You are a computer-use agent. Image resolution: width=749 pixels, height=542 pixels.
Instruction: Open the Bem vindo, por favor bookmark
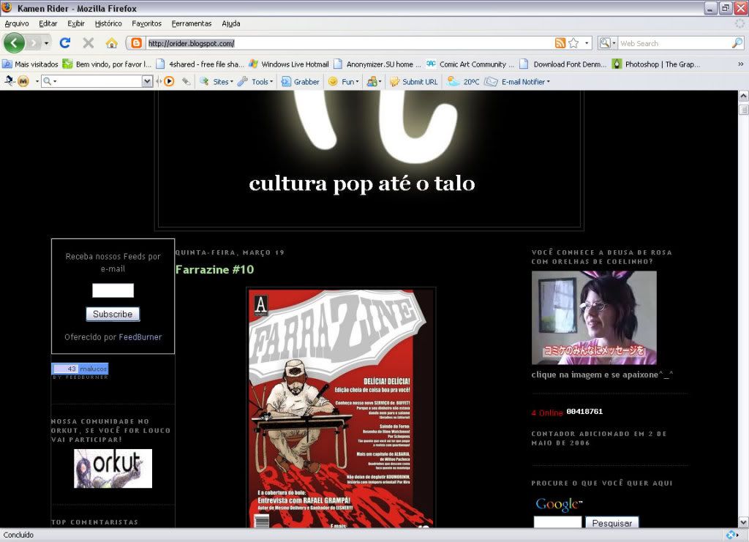(107, 64)
